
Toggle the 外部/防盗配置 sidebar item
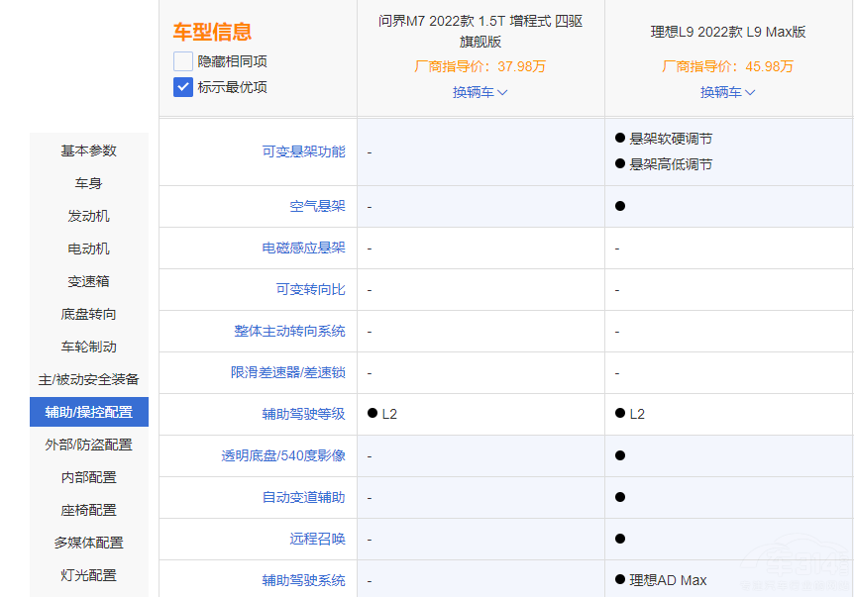pyautogui.click(x=88, y=445)
